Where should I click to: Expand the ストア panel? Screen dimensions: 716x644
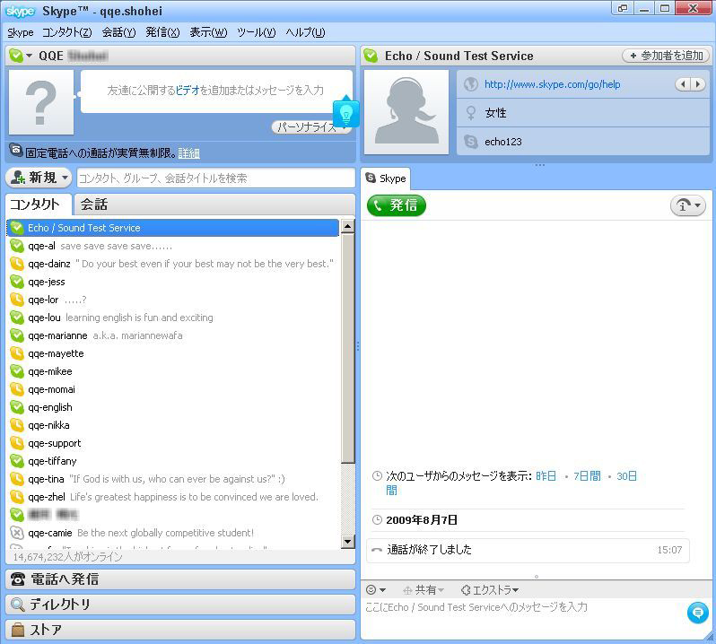tap(180, 630)
